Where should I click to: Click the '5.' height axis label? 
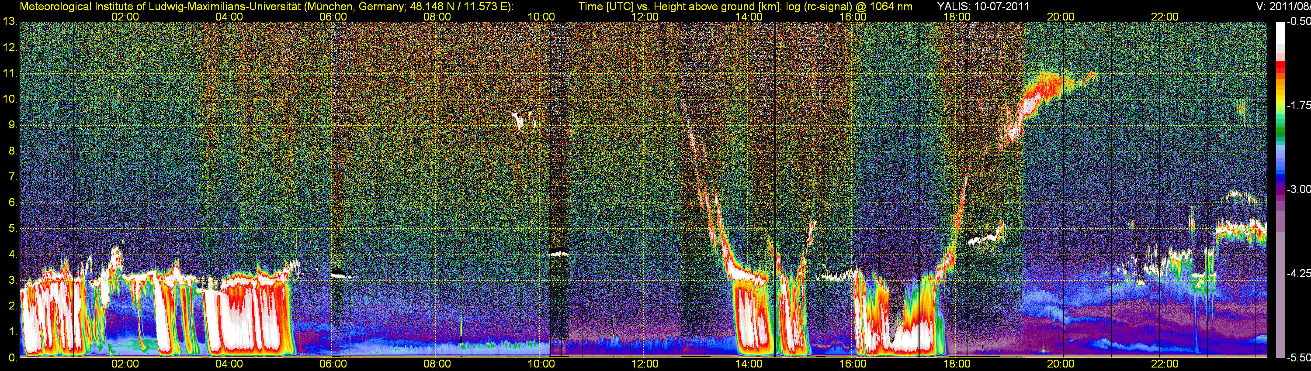[13, 228]
